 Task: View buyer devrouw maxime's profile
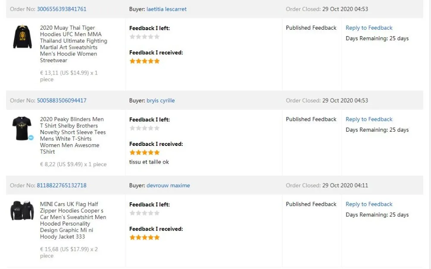168,186
